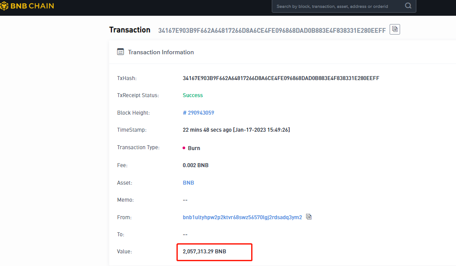Click the Transaction Information header text
The height and width of the screenshot is (266, 456).
[161, 52]
